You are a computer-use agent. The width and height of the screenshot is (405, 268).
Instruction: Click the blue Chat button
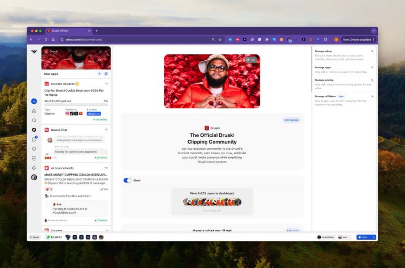click(364, 237)
